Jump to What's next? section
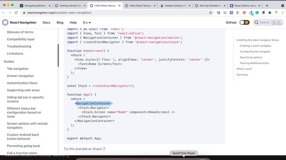 244,69
